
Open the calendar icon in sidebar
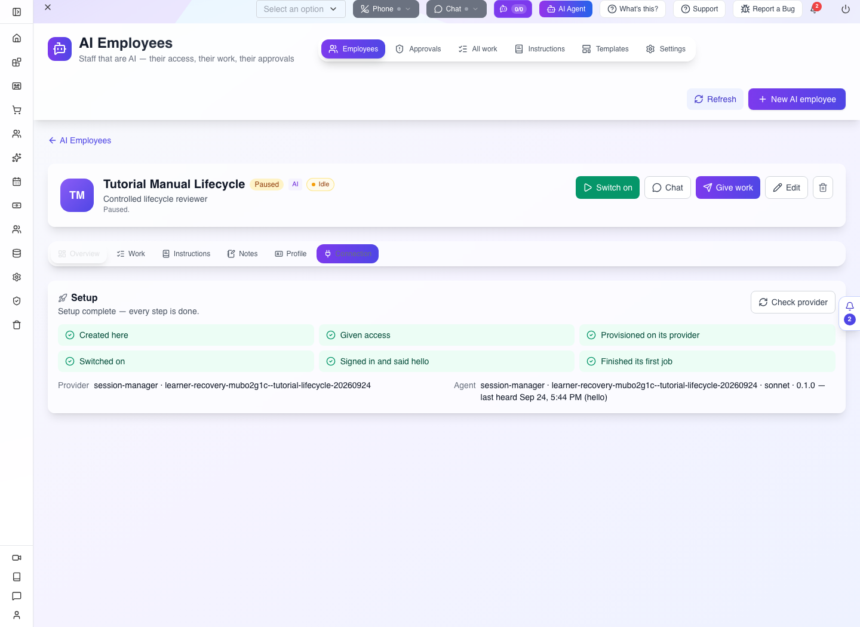[x=17, y=182]
